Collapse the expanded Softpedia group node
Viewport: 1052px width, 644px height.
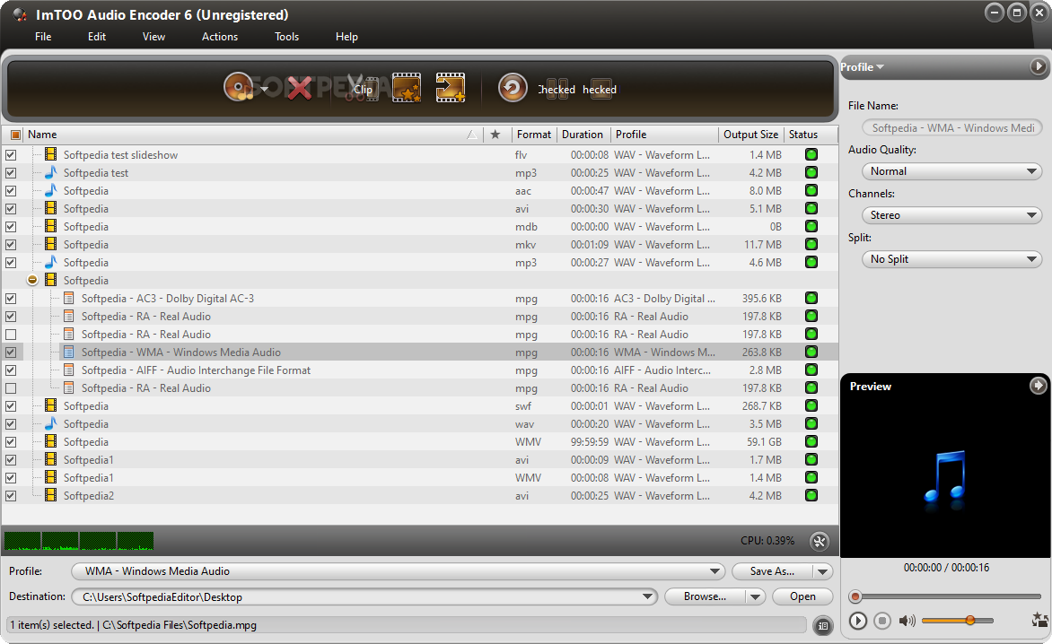point(32,280)
